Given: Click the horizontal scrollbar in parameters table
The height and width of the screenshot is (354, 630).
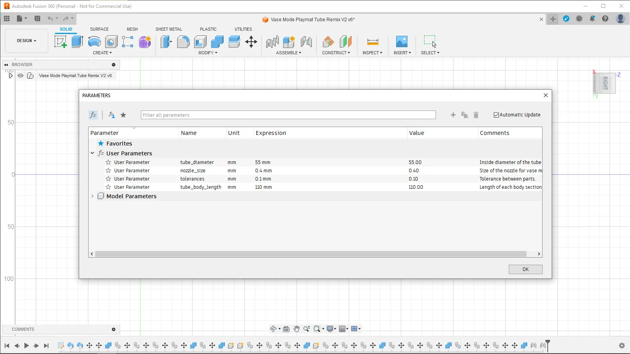Looking at the screenshot, I should pyautogui.click(x=310, y=254).
